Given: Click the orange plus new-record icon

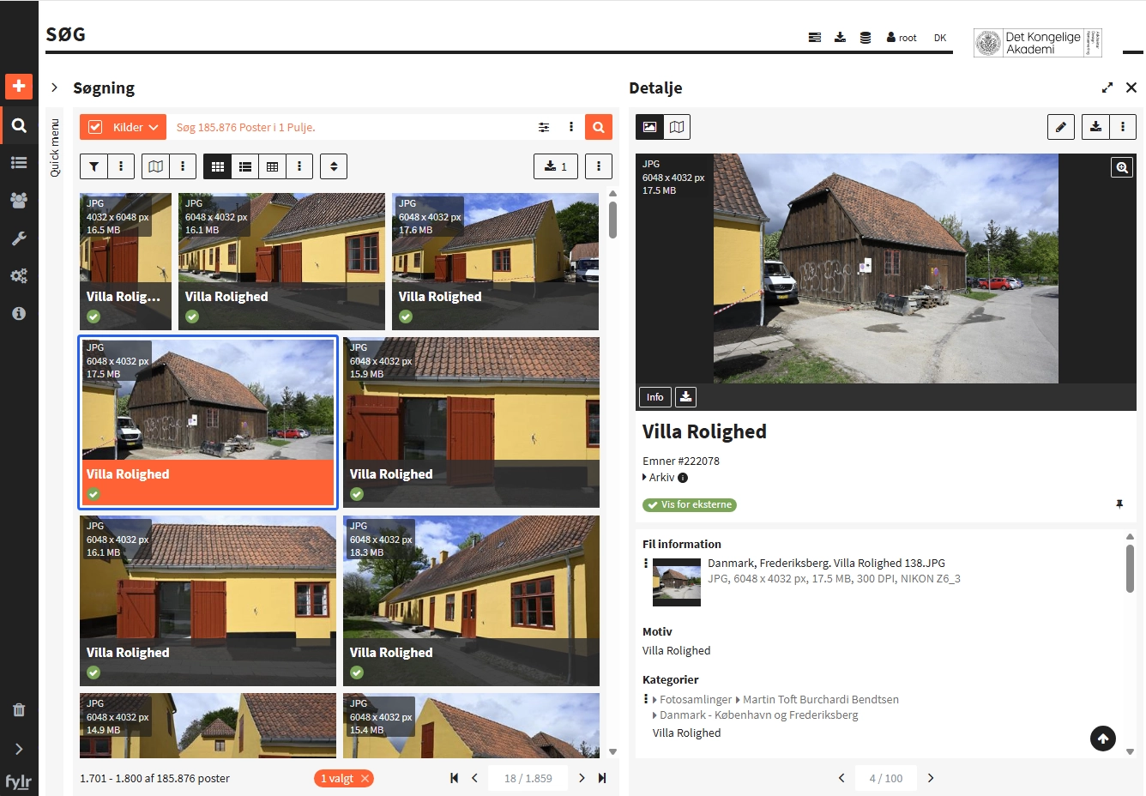Looking at the screenshot, I should pos(19,86).
